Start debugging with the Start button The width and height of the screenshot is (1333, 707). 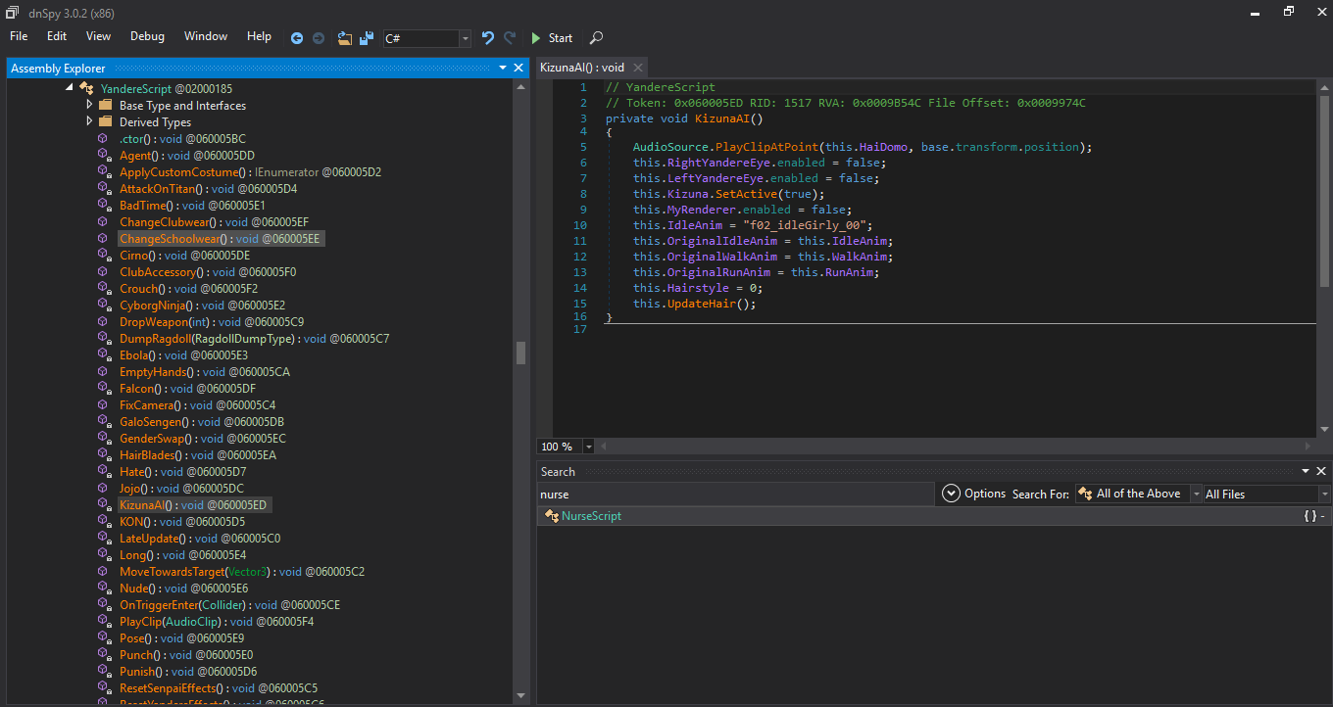pos(552,38)
